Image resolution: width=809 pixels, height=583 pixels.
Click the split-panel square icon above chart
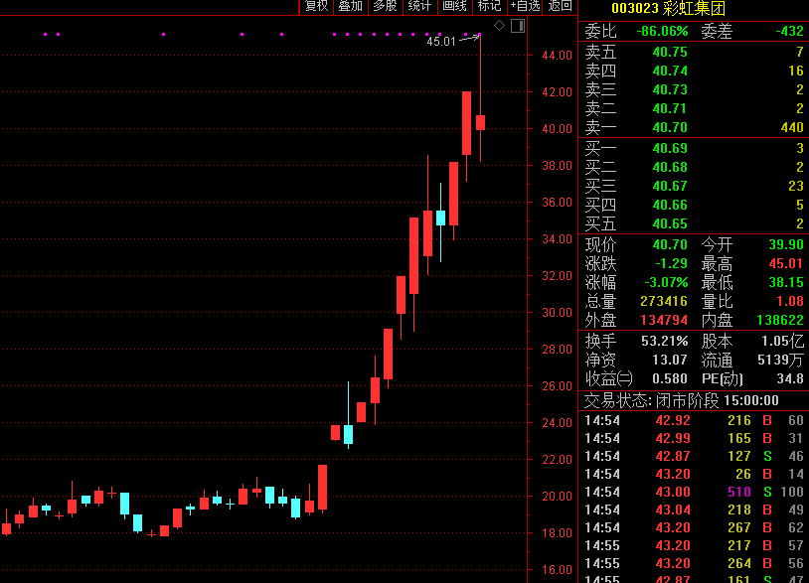pyautogui.click(x=517, y=26)
